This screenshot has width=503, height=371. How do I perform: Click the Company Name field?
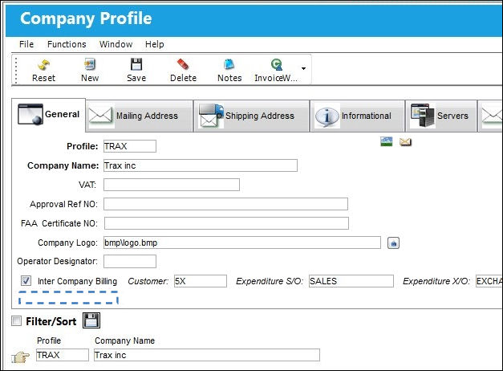[x=201, y=165]
